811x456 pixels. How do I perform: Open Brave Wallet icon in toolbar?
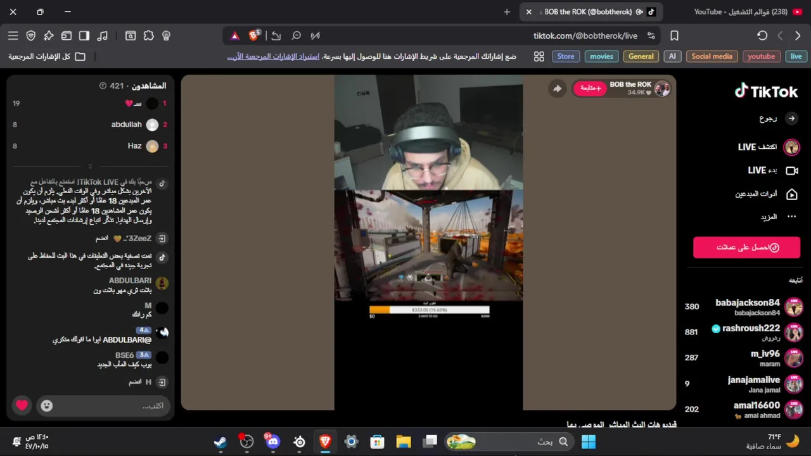coord(67,35)
